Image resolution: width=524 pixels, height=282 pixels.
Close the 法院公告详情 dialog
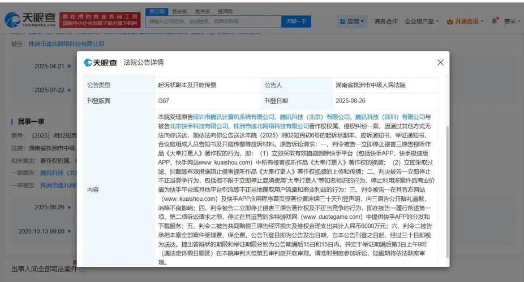click(440, 62)
